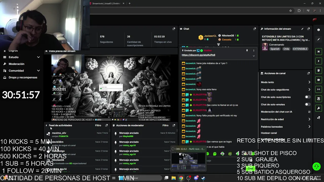
Task: Expand Chat de solo-seguidores options
Action: pos(309,89)
